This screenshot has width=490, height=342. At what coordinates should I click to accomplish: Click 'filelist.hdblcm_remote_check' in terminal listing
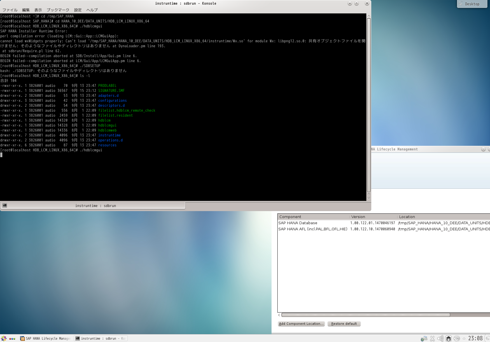click(127, 111)
